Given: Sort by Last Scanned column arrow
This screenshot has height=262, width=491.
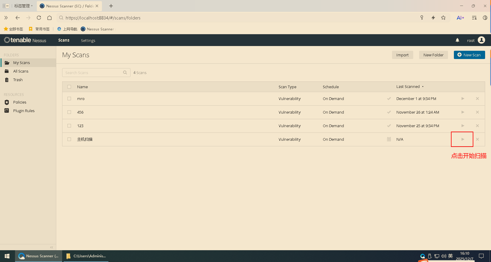Looking at the screenshot, I should pos(423,87).
